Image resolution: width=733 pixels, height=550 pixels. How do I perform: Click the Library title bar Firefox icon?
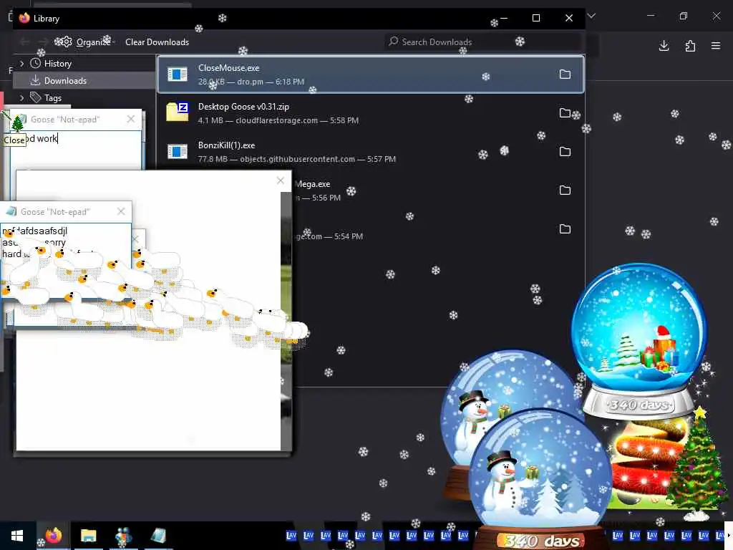coord(24,18)
